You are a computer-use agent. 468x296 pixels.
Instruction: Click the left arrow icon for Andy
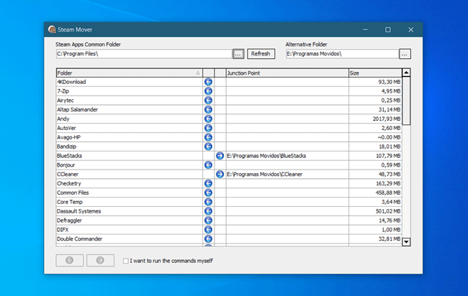click(208, 119)
